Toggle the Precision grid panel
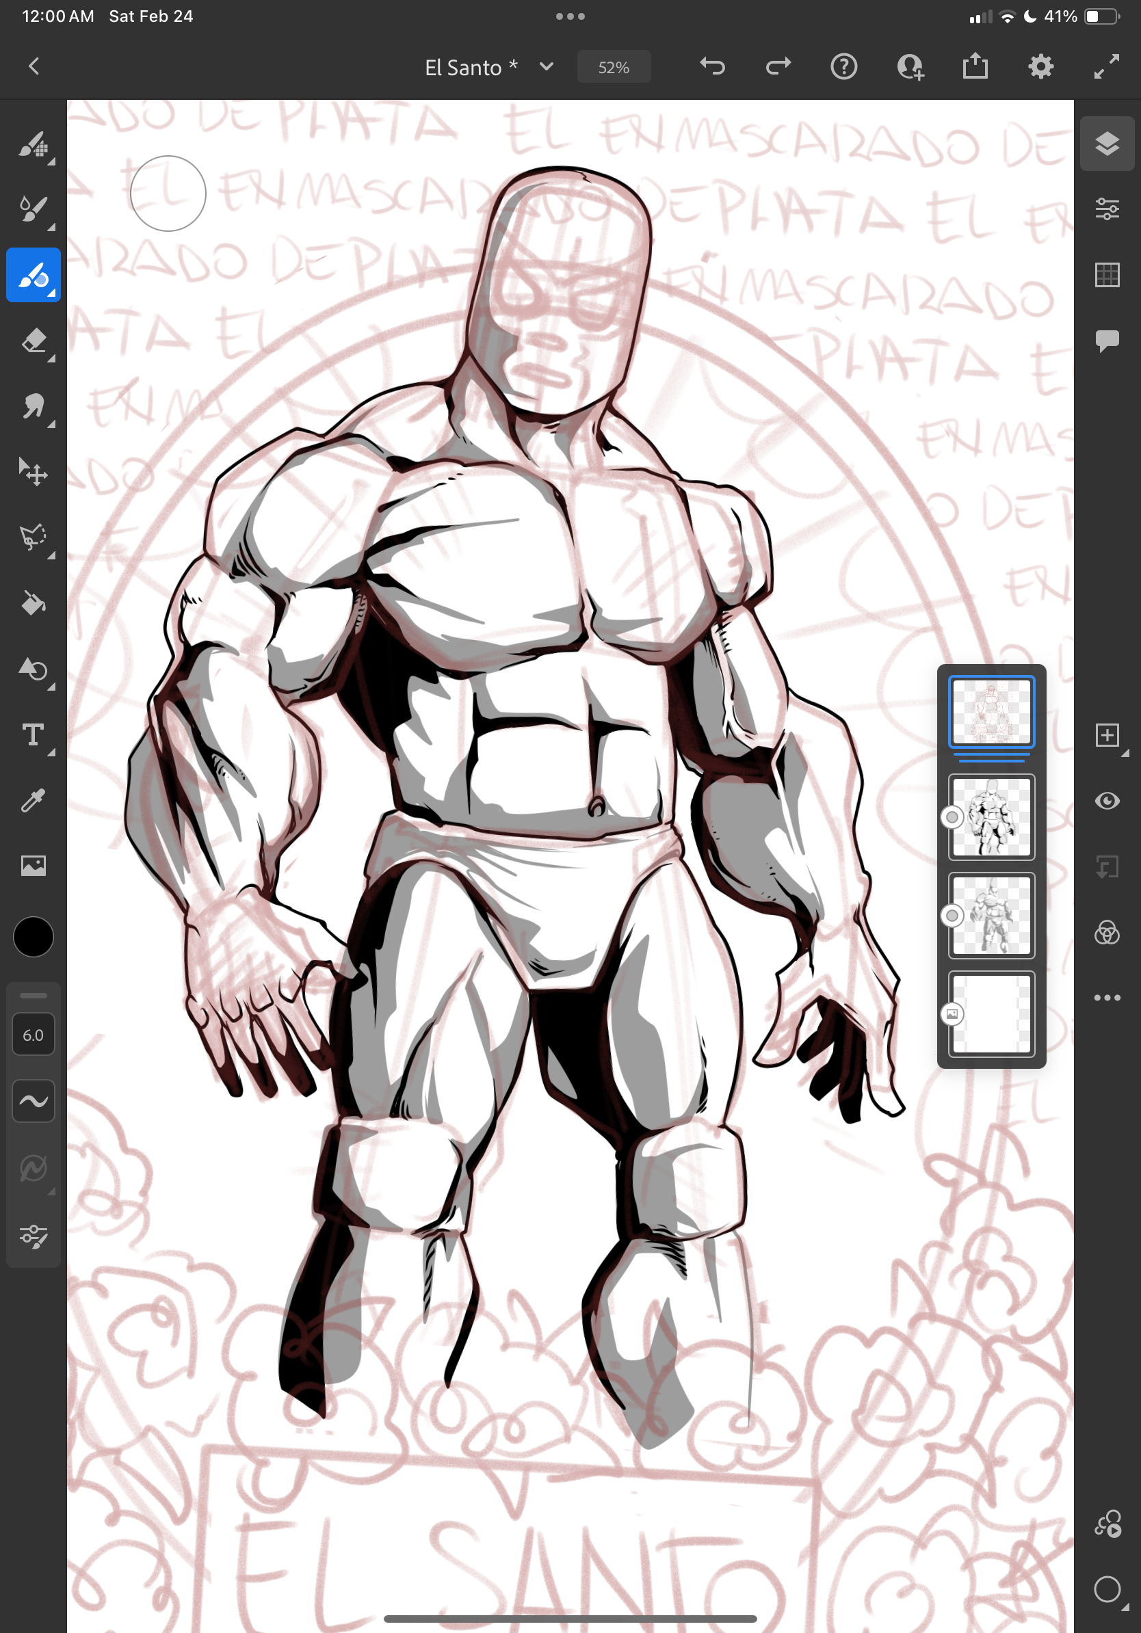Viewport: 1141px width, 1633px height. (x=1107, y=274)
